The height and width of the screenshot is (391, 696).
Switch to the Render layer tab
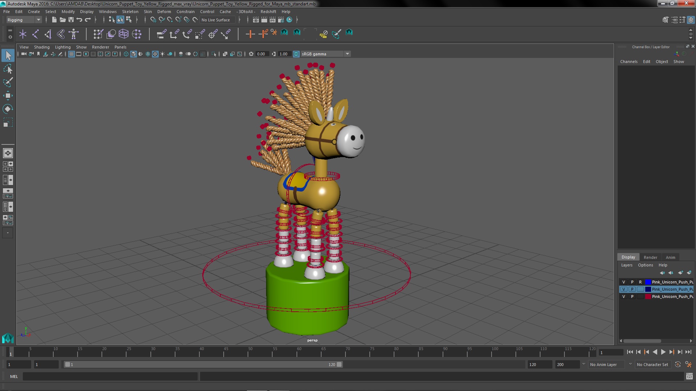pos(650,257)
